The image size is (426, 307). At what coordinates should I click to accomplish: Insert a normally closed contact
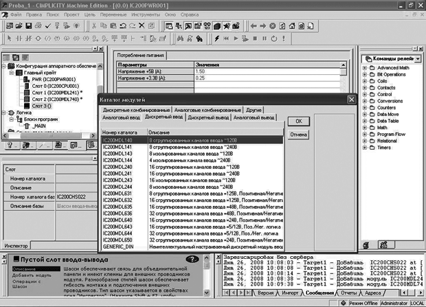click(28, 38)
